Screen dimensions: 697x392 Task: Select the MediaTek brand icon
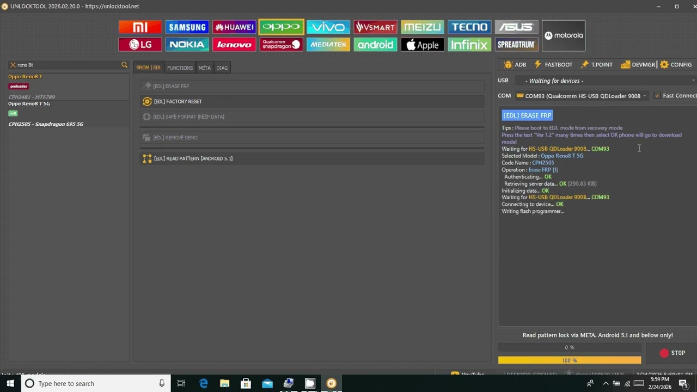328,45
